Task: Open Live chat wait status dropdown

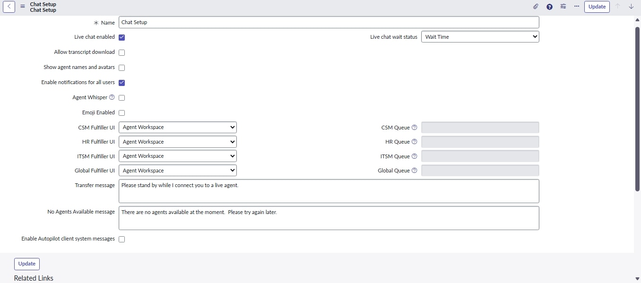Action: tap(480, 37)
